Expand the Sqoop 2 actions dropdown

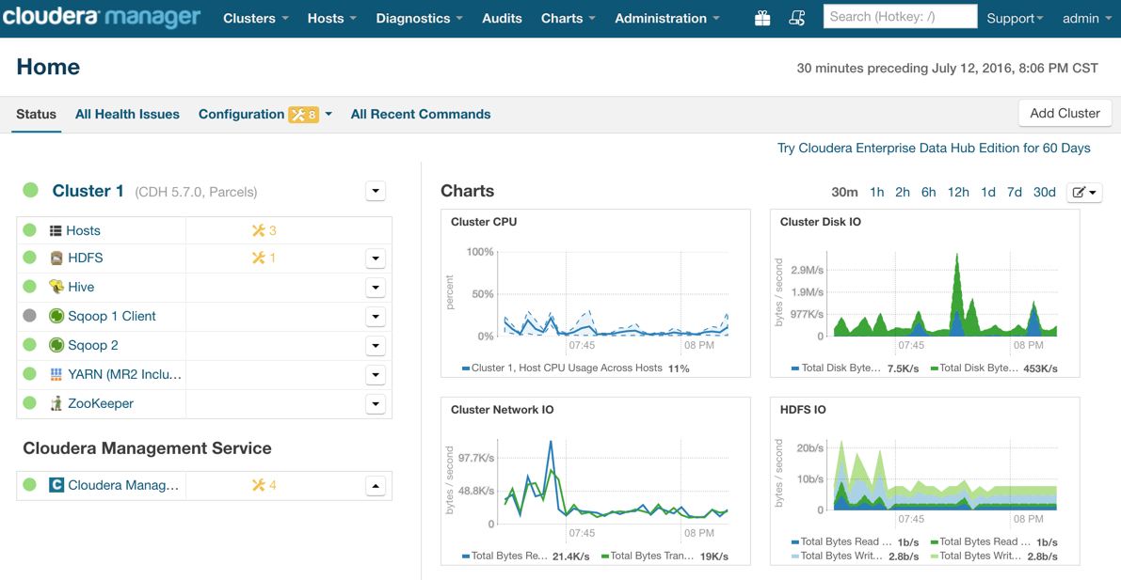(x=376, y=345)
